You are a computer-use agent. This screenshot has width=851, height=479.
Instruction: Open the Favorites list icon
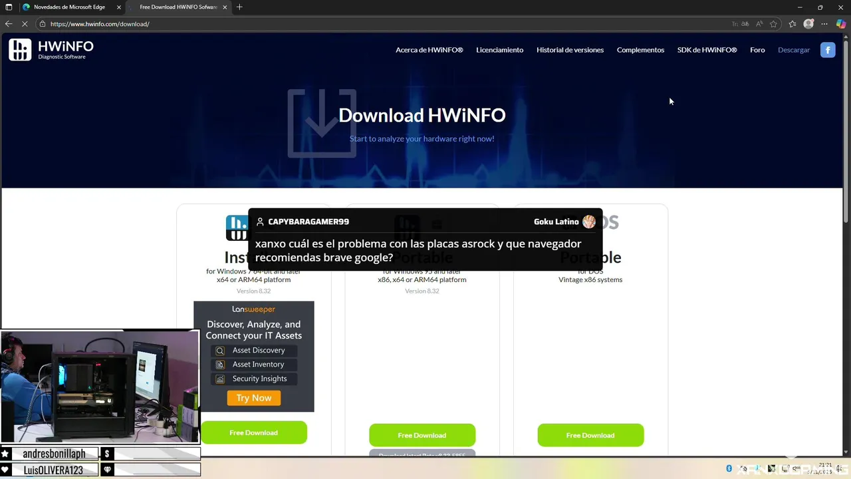792,24
